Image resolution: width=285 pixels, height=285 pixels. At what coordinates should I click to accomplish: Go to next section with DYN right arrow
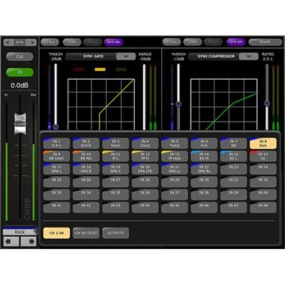[32, 42]
